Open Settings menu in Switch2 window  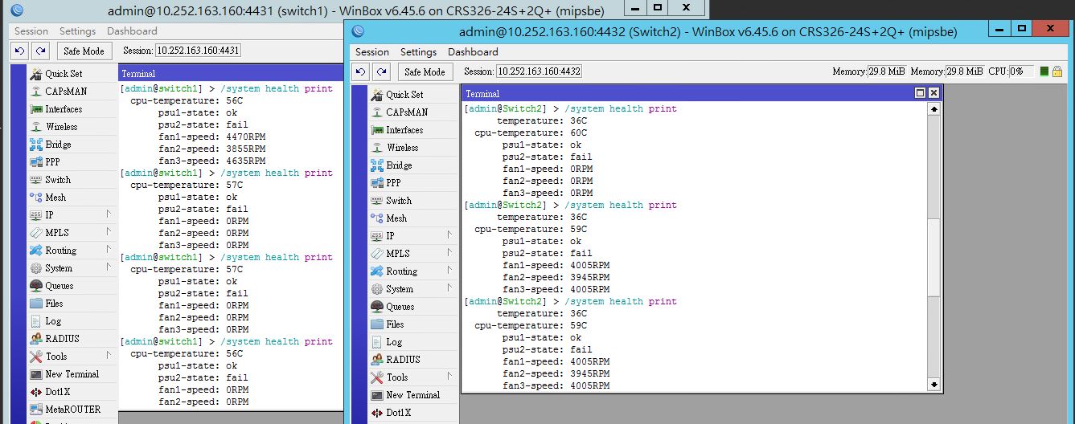(419, 51)
